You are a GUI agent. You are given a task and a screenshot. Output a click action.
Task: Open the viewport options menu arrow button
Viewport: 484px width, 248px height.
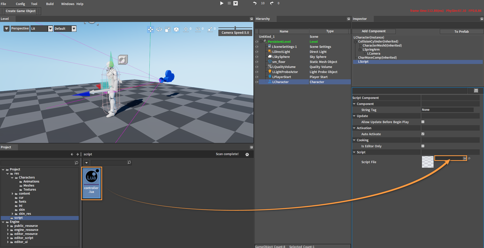tap(7, 29)
